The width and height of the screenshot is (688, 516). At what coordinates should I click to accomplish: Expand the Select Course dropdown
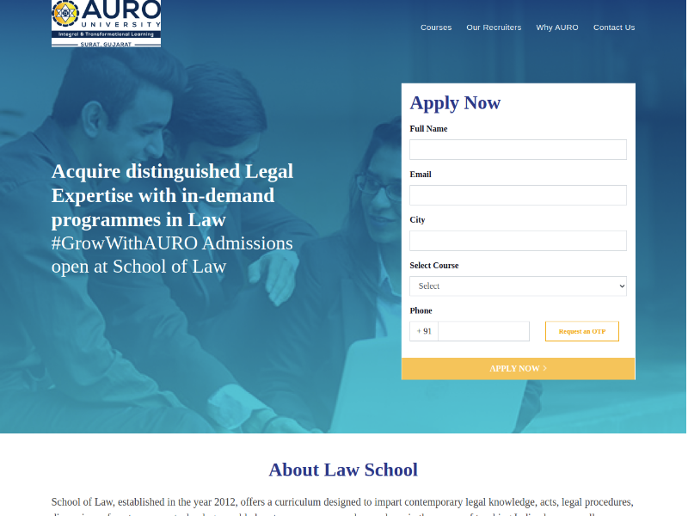[518, 286]
